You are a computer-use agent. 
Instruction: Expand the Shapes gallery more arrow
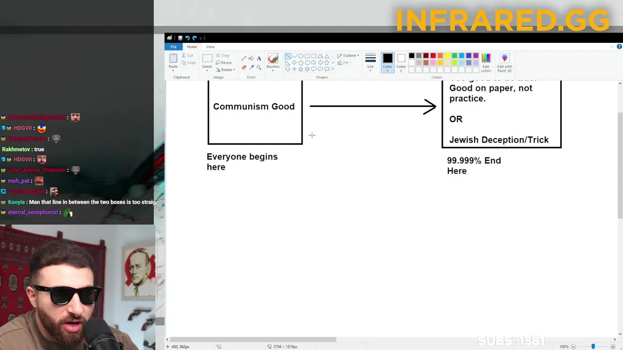(333, 69)
